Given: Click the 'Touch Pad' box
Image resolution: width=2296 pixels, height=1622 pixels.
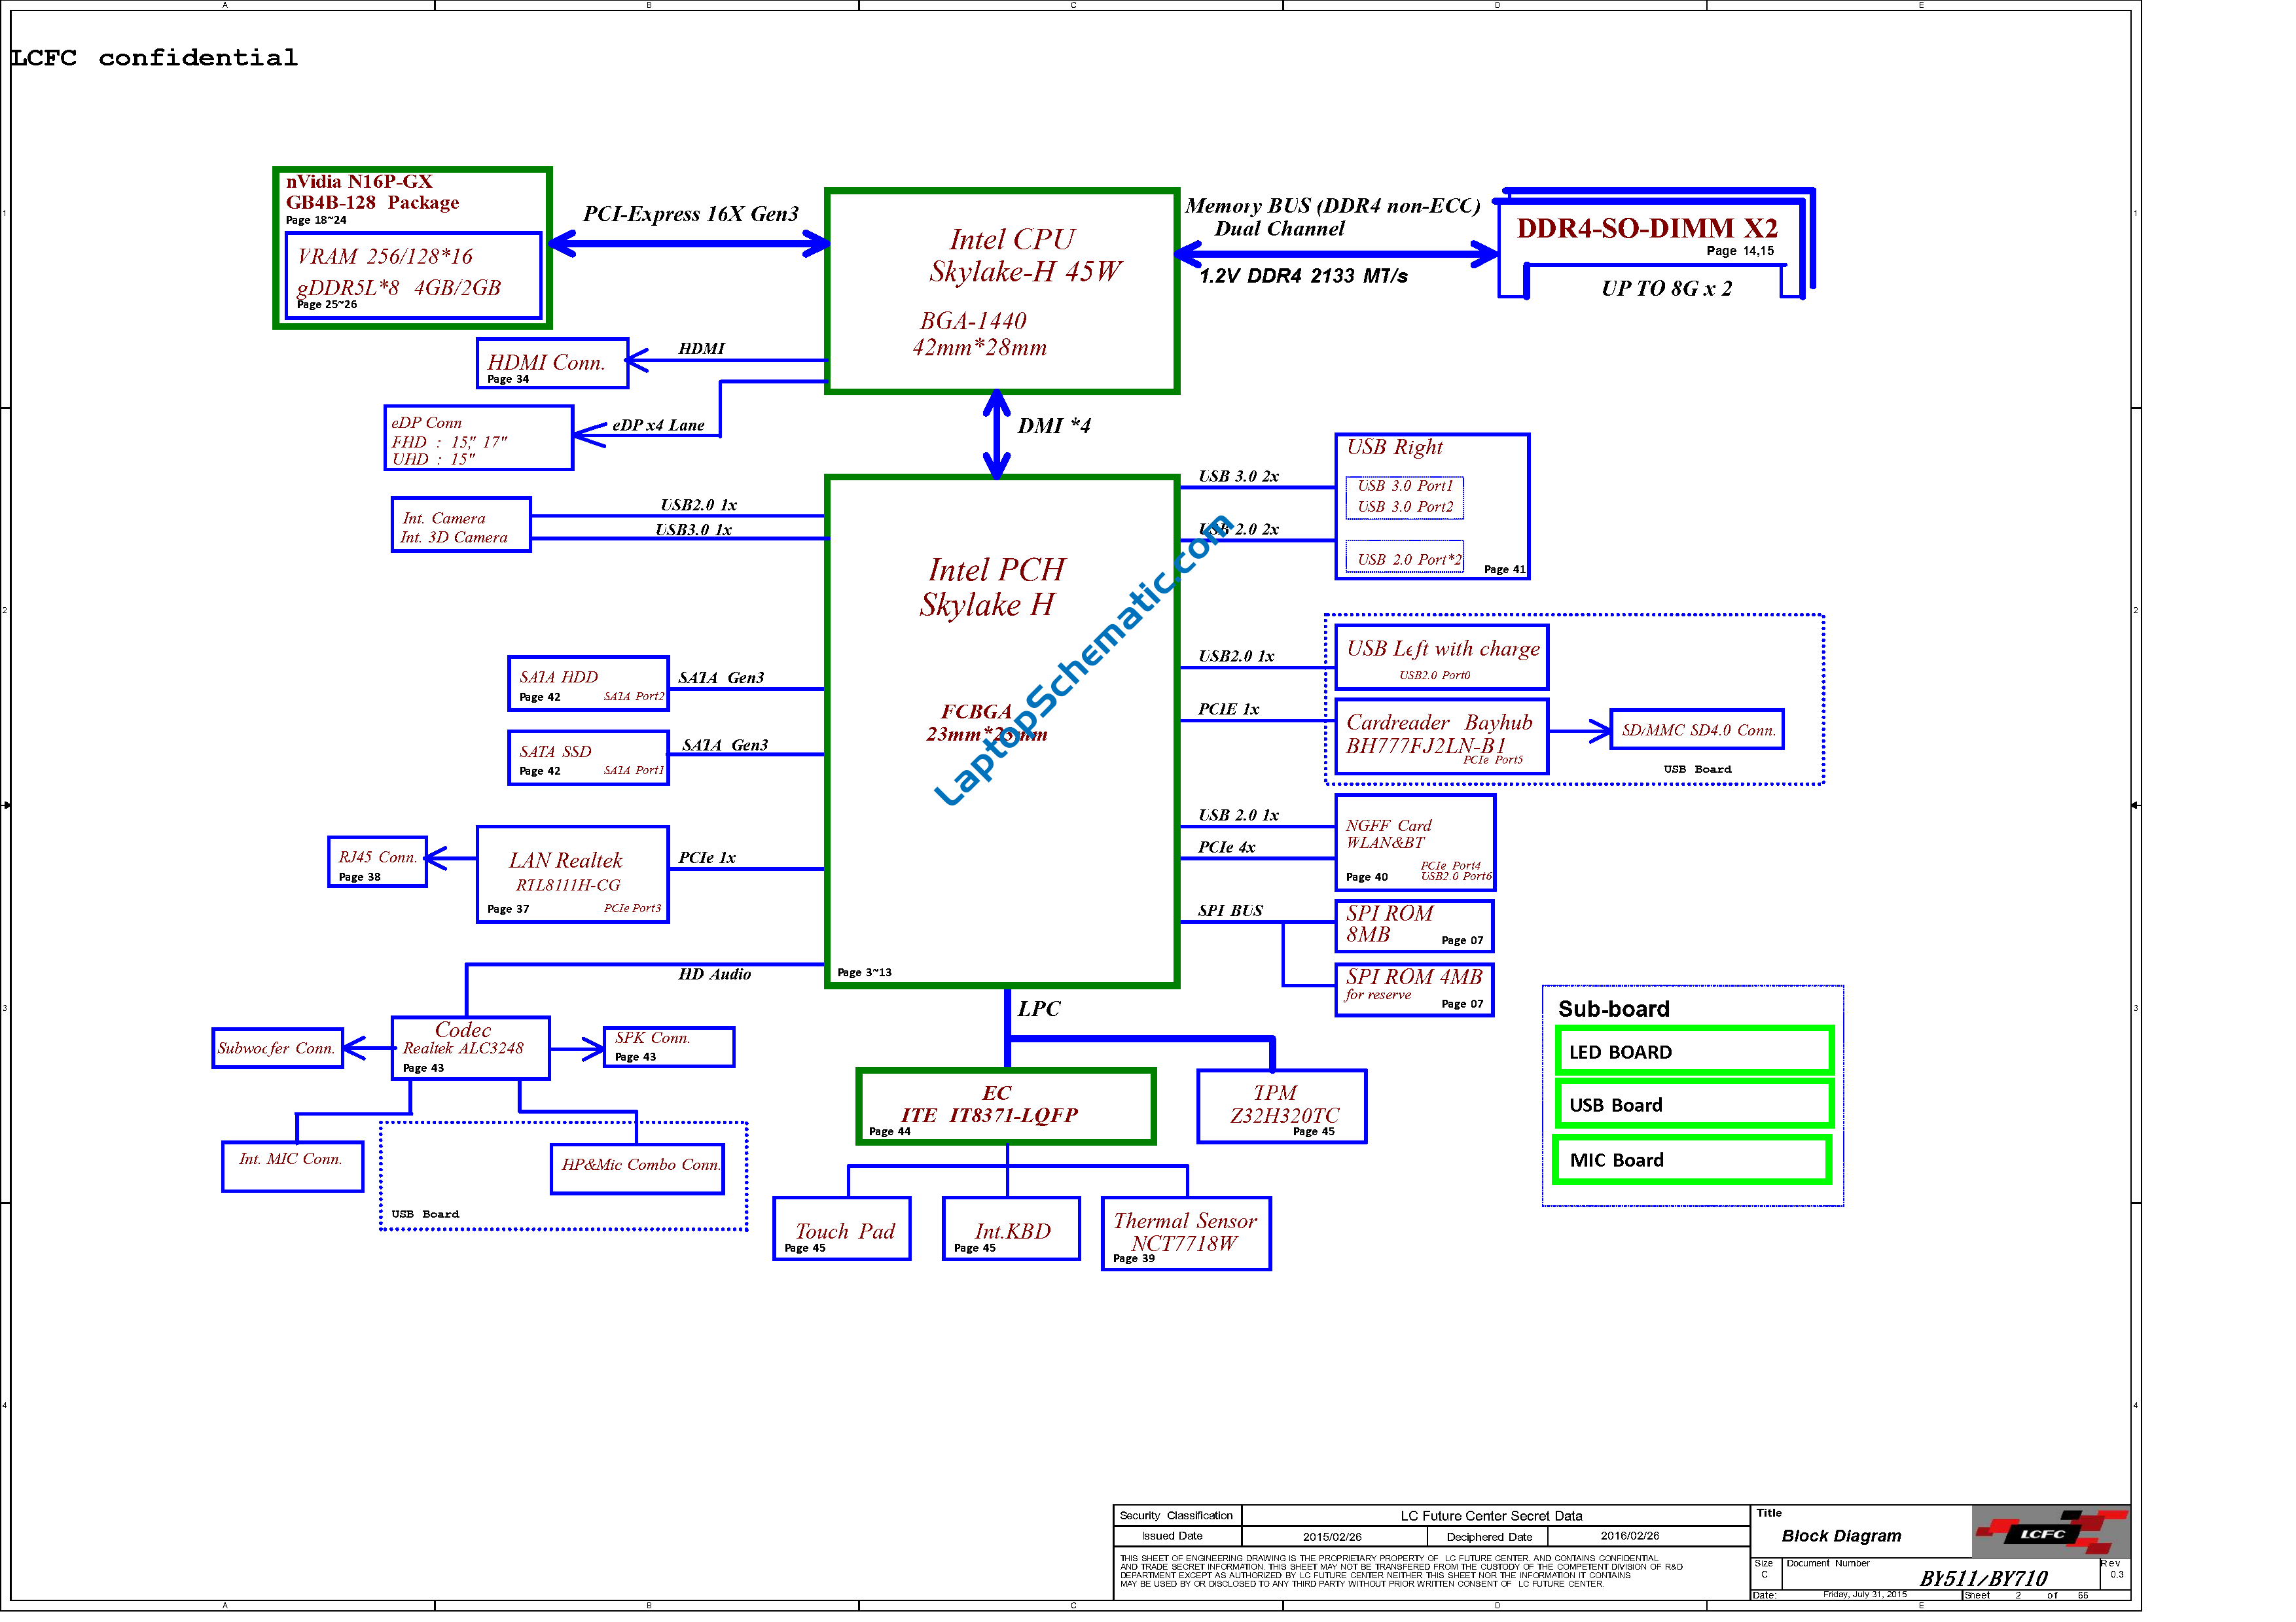Looking at the screenshot, I should point(842,1229).
